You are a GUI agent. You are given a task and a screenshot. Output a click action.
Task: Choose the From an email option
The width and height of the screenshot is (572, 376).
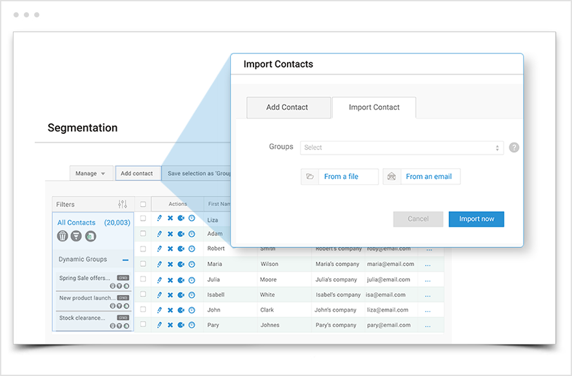tap(422, 176)
